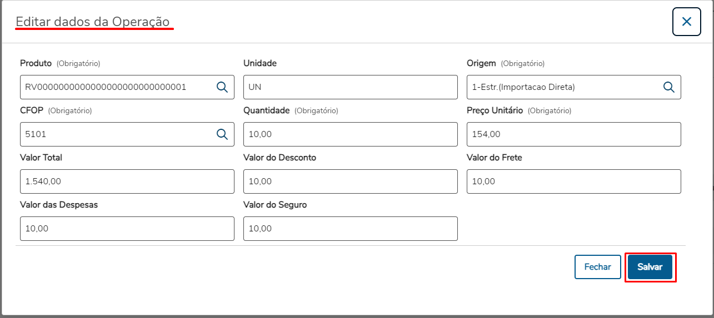Screen dimensions: 714x318
Task: Click the Origem search magnifier icon
Action: coord(668,87)
